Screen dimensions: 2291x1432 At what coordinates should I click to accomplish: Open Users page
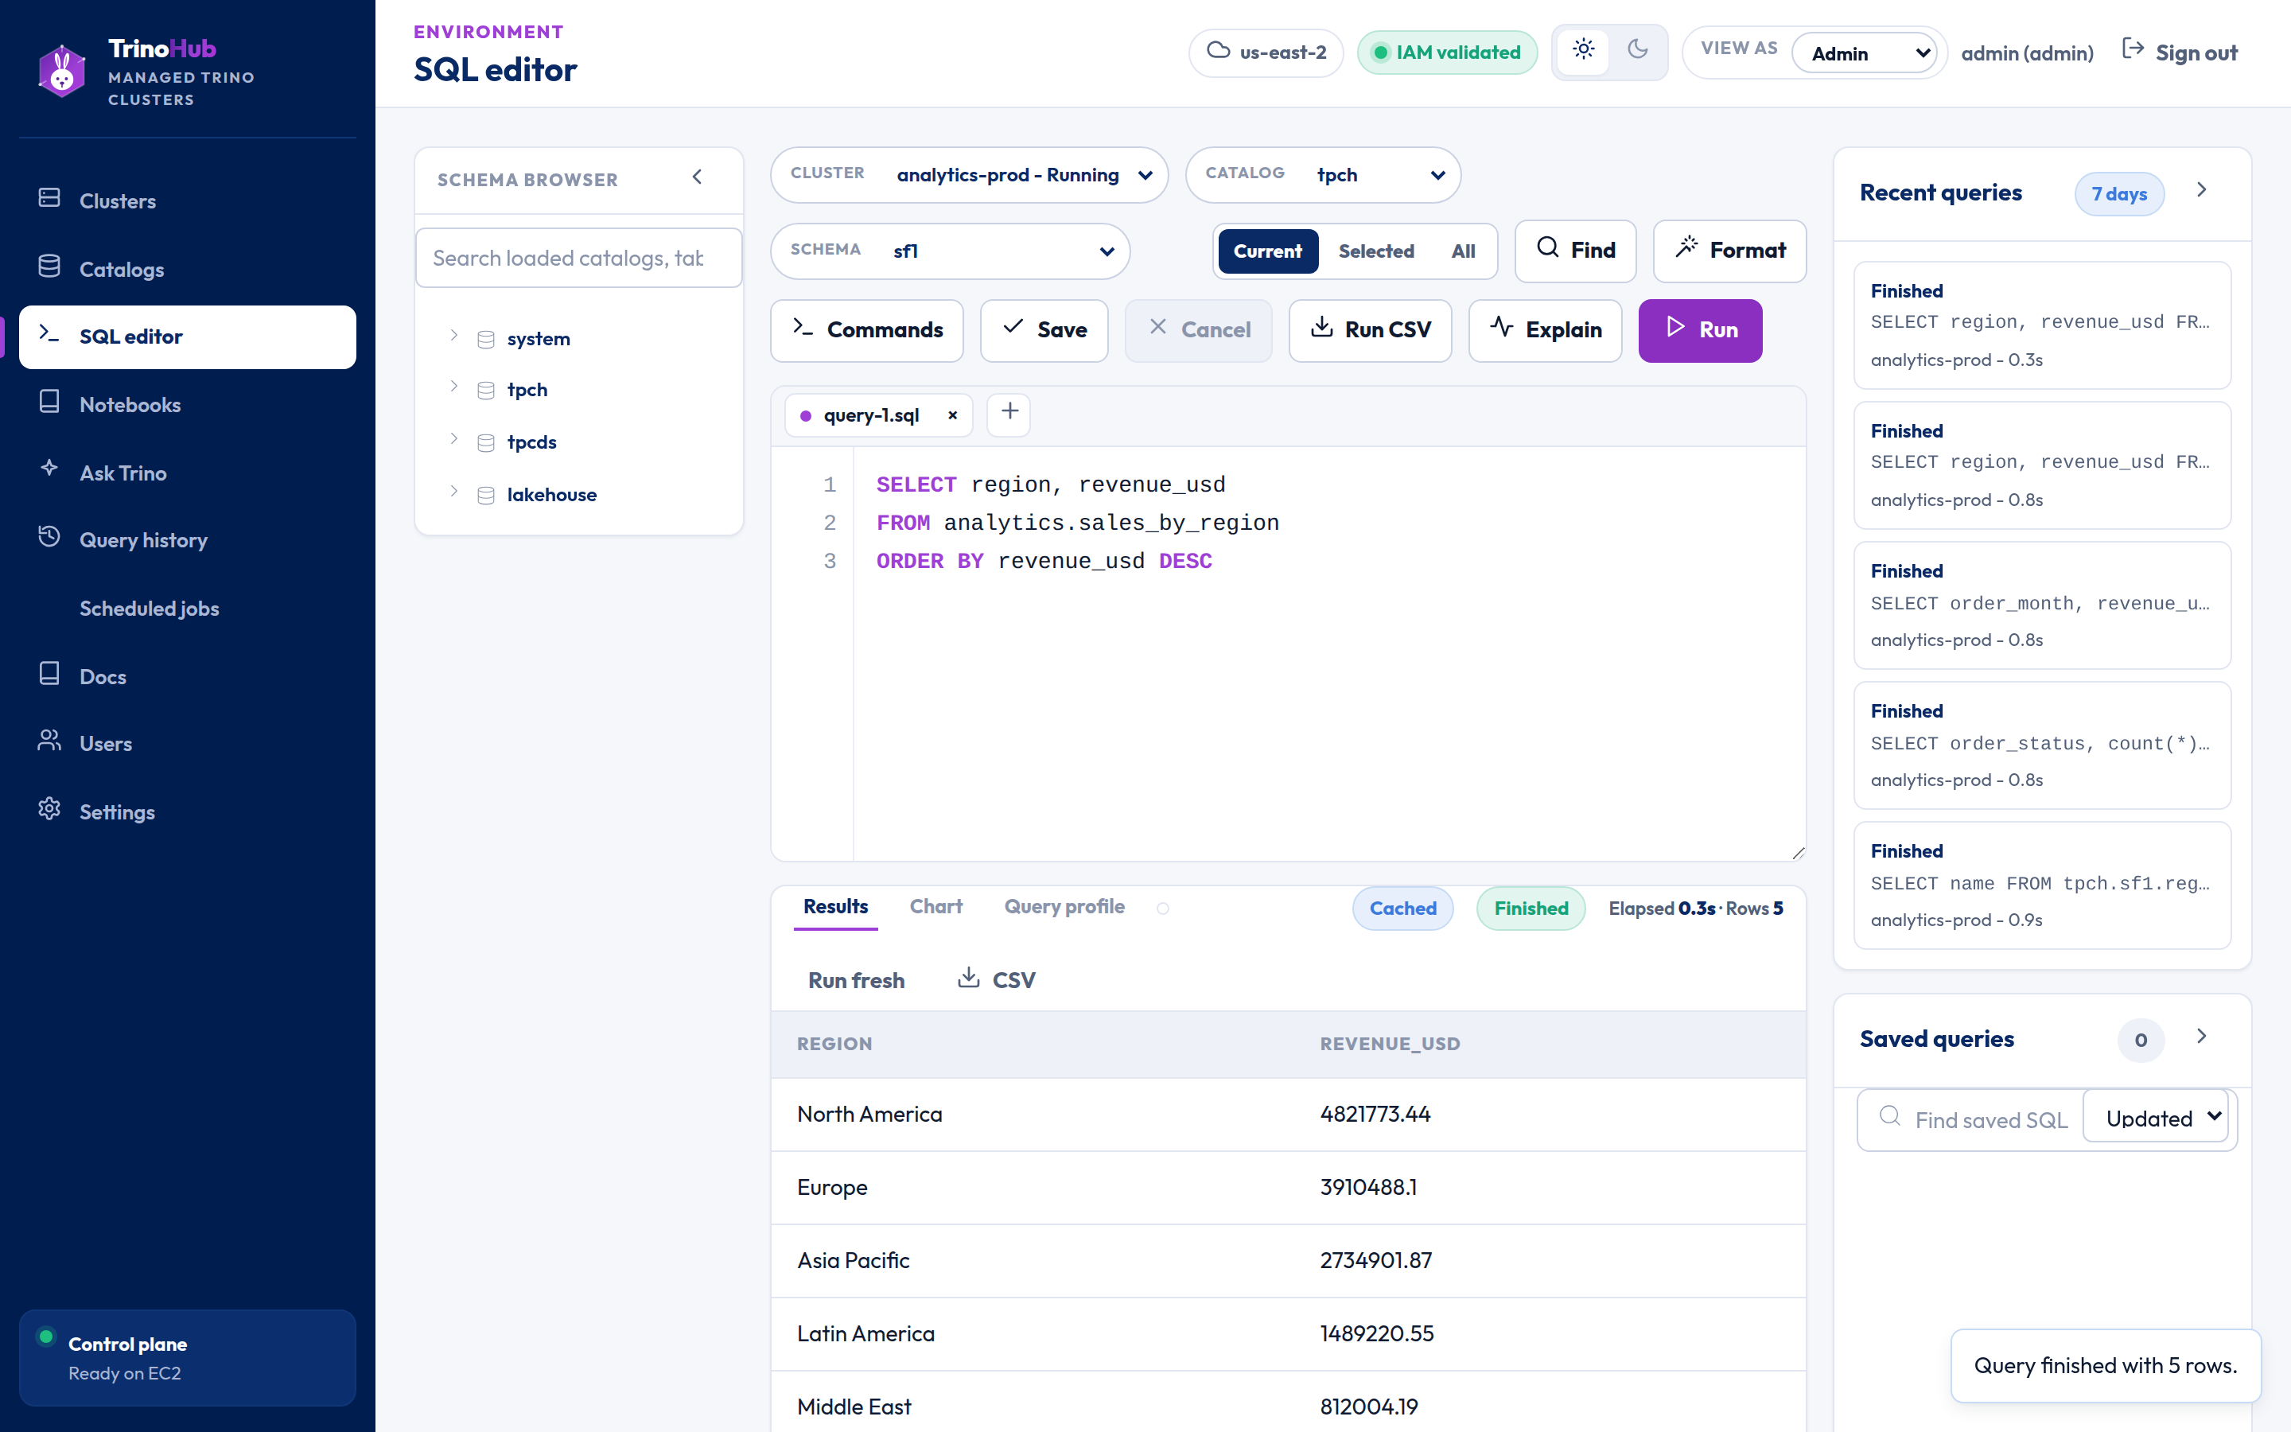188,744
